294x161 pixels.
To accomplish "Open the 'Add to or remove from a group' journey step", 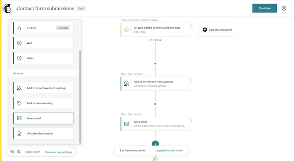I will (155, 84).
